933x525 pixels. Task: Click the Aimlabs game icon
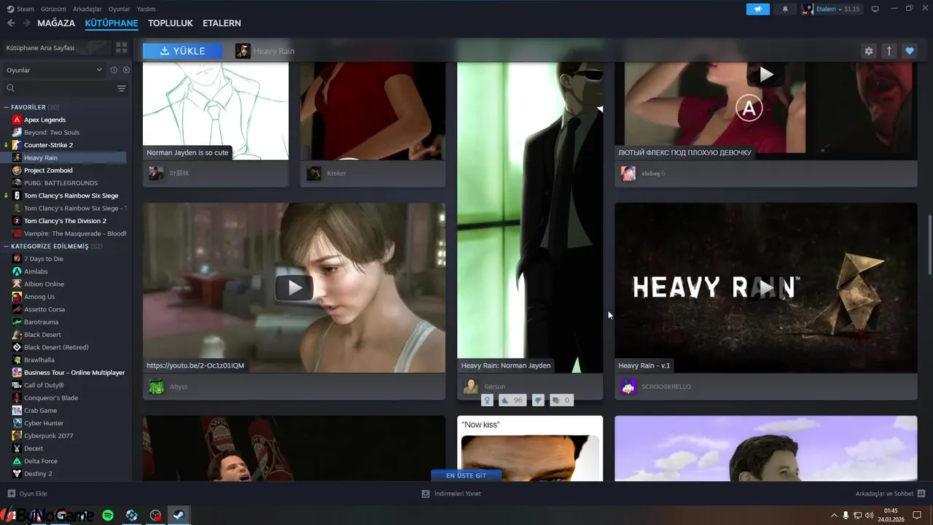click(x=17, y=271)
